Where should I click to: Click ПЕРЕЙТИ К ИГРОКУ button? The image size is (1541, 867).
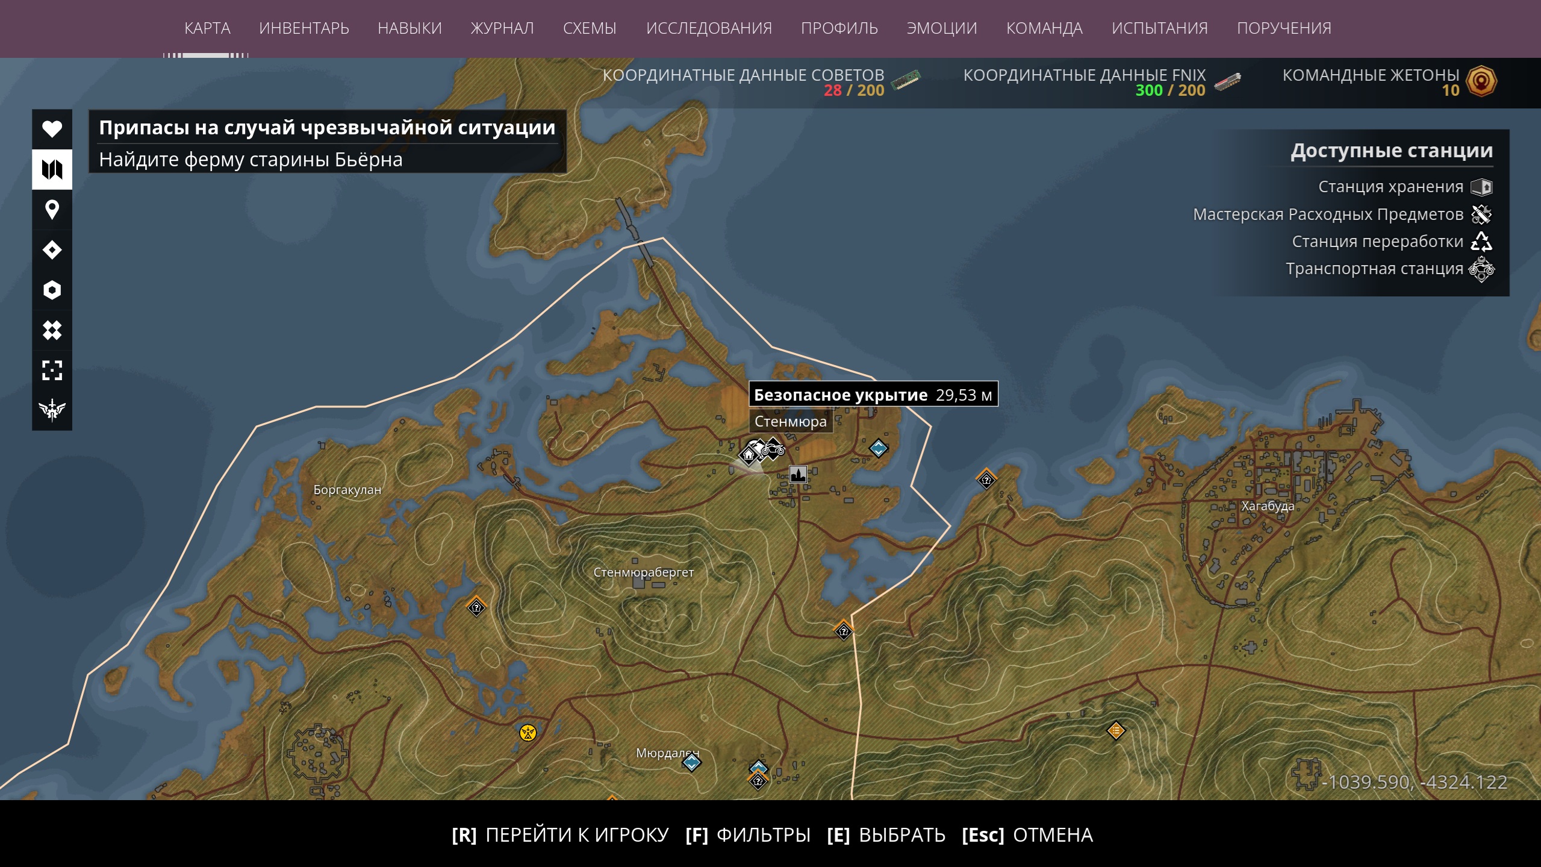point(560,835)
